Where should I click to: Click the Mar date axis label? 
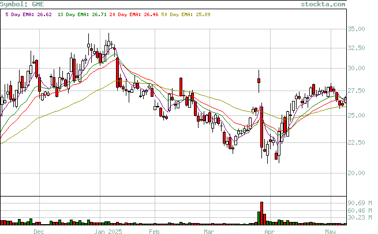pyautogui.click(x=209, y=231)
